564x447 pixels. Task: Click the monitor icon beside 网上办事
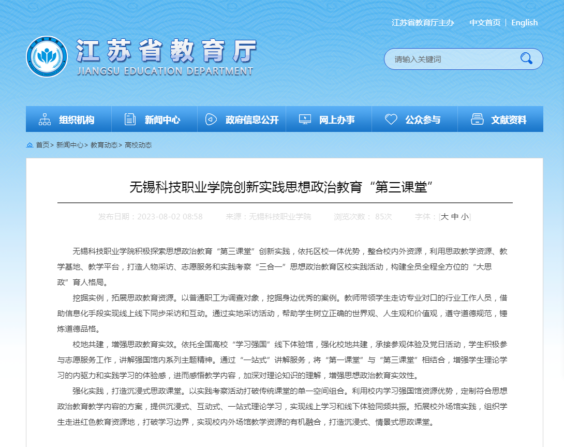(x=305, y=120)
